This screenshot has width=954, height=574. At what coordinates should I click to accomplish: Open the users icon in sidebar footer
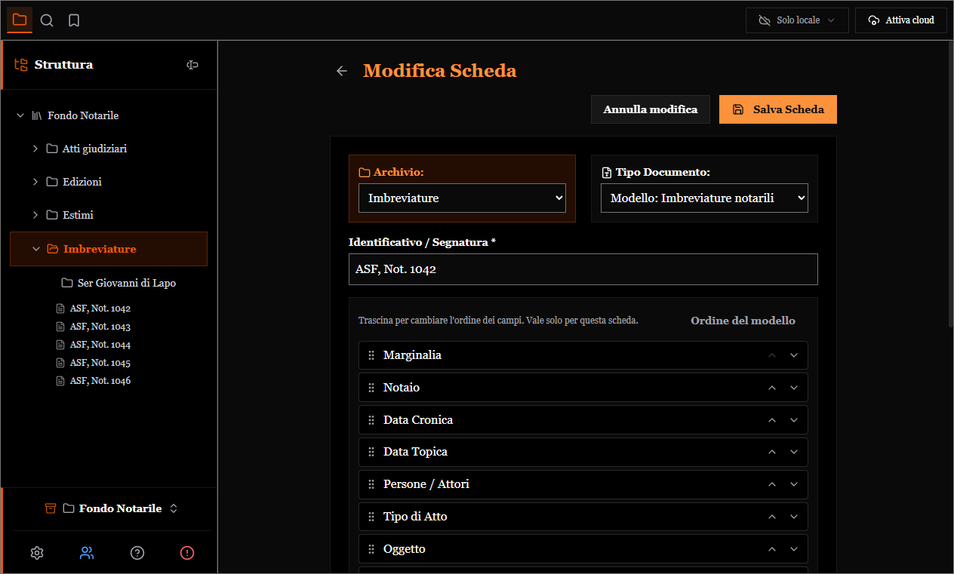pyautogui.click(x=87, y=553)
